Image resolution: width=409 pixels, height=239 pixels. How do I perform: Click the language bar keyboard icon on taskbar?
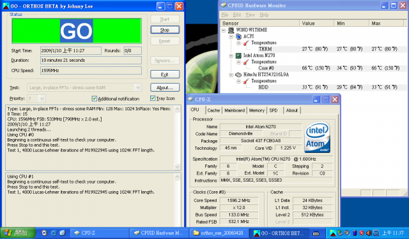click(316, 233)
